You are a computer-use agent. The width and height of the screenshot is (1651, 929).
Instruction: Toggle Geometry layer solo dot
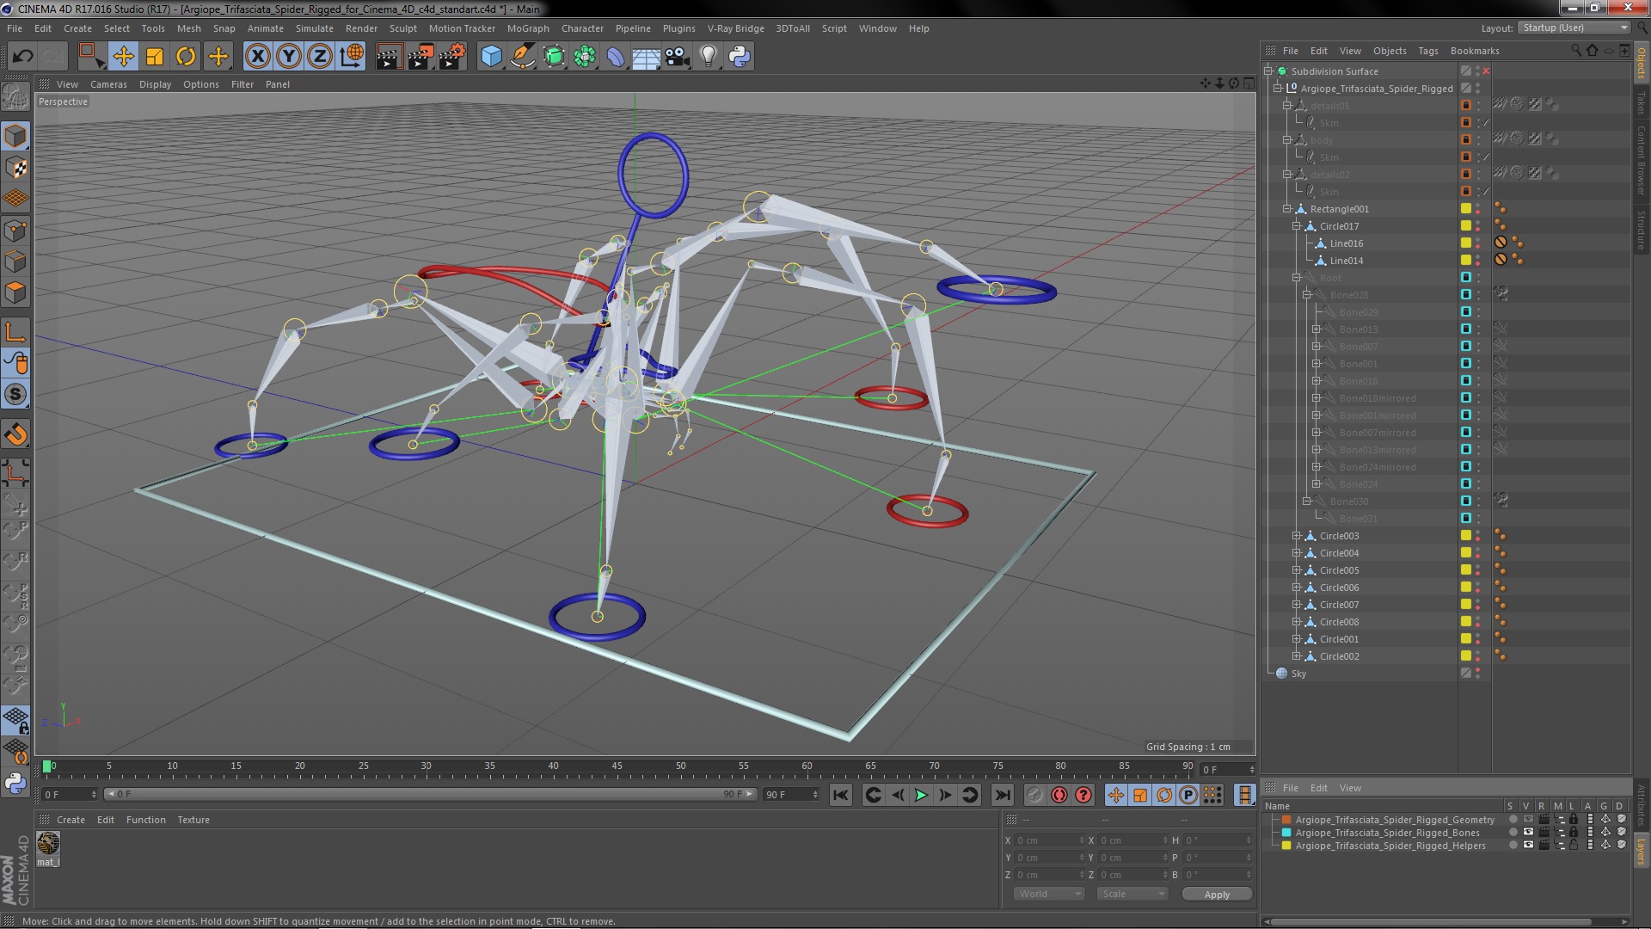(1513, 820)
